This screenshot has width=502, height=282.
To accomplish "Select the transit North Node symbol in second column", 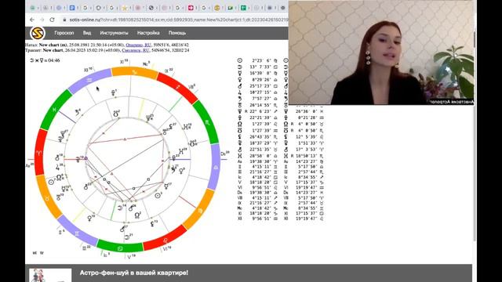I will pos(286,124).
